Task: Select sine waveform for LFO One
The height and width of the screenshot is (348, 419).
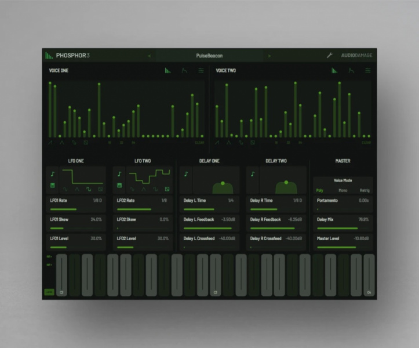Action: pyautogui.click(x=65, y=189)
